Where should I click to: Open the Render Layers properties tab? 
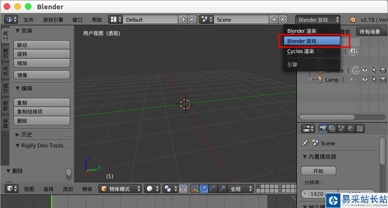tap(332, 129)
